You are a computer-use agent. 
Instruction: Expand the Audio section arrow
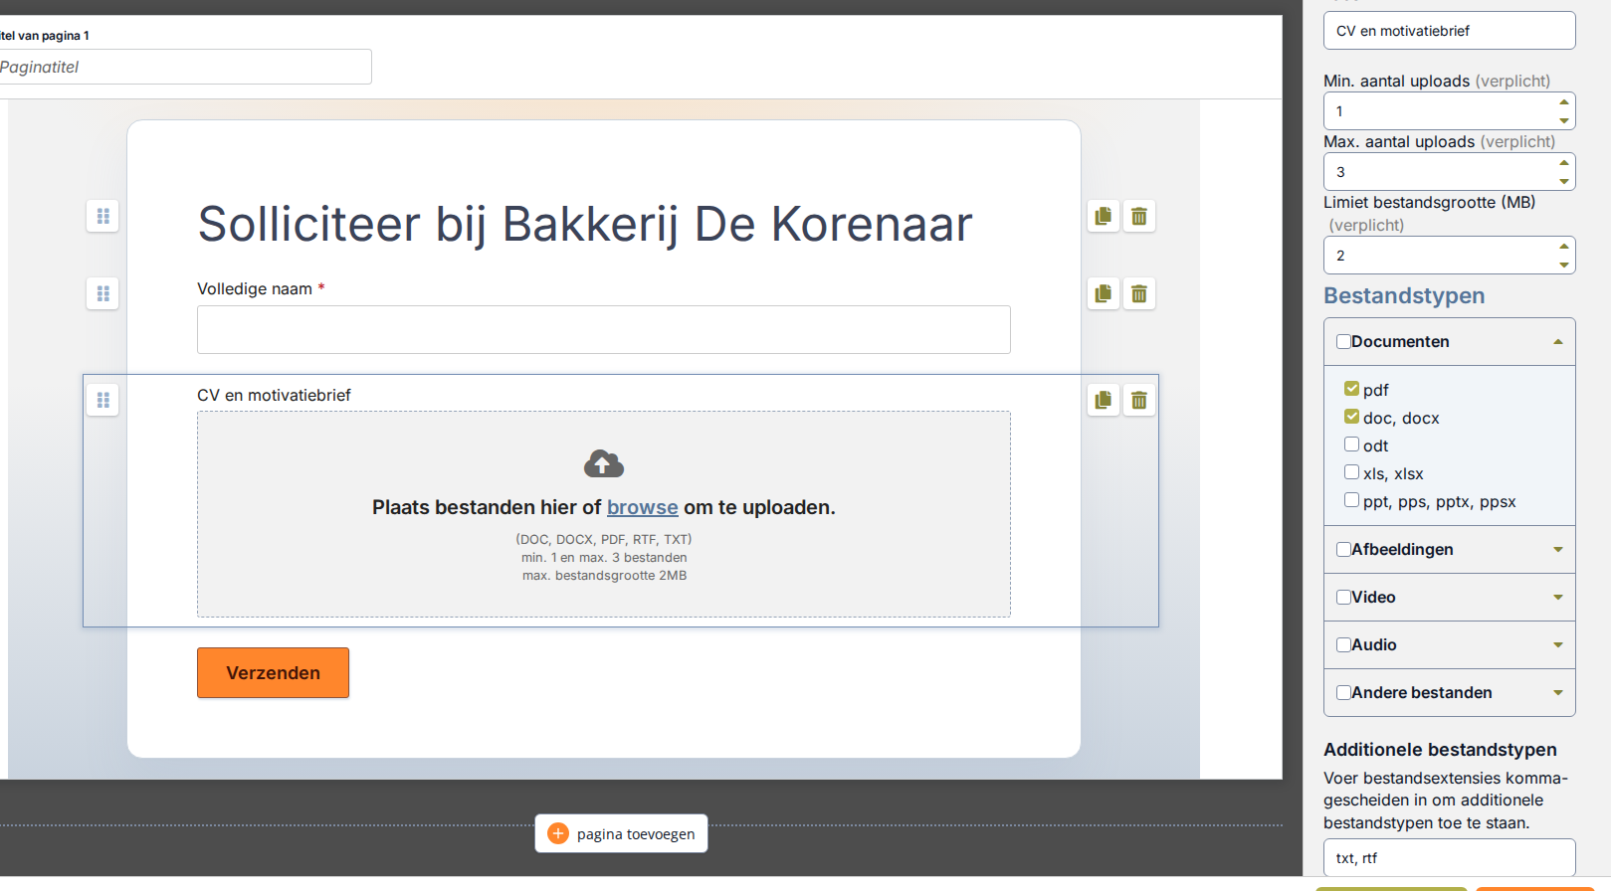(x=1558, y=644)
